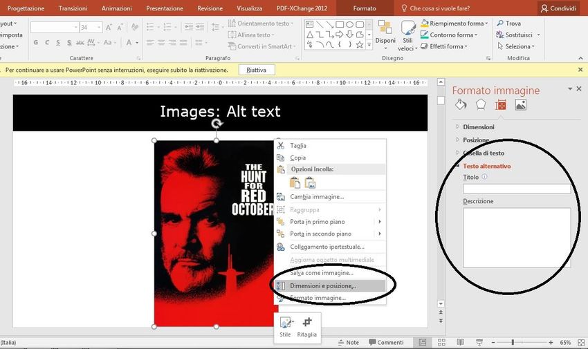This screenshot has width=588, height=349.
Task: Open the Fill and Line pane icon
Action: point(461,105)
